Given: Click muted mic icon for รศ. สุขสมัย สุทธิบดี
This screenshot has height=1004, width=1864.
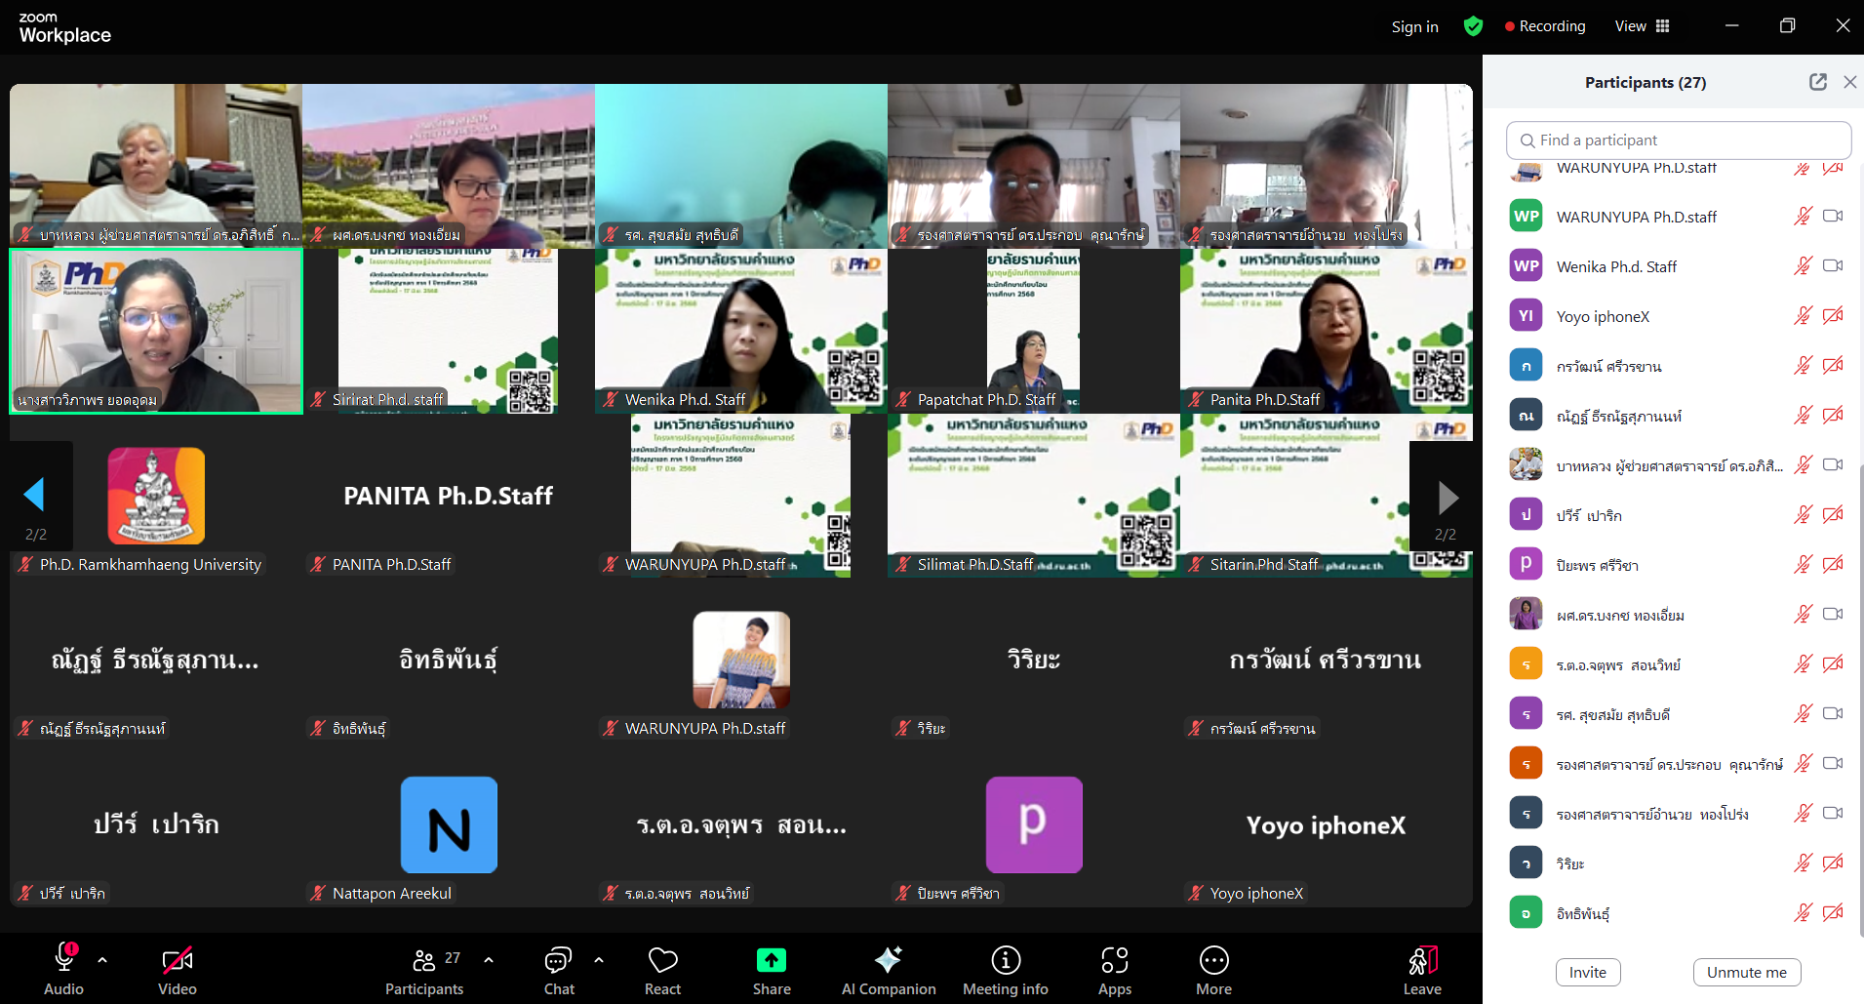Looking at the screenshot, I should (1803, 713).
